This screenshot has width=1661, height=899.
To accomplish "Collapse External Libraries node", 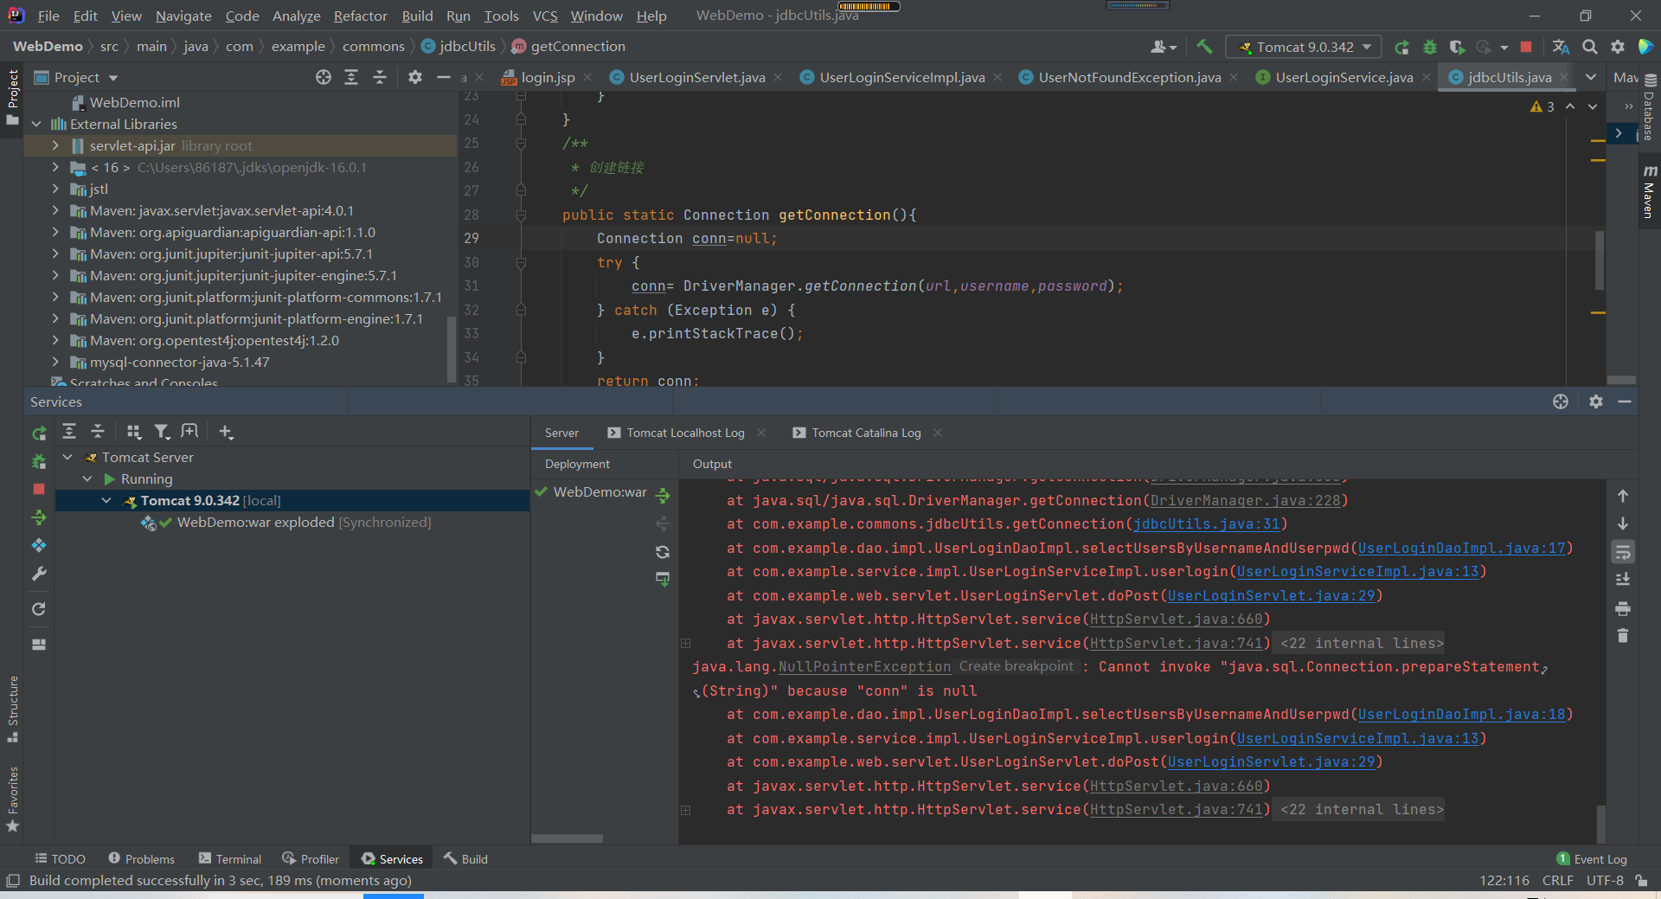I will coord(36,124).
